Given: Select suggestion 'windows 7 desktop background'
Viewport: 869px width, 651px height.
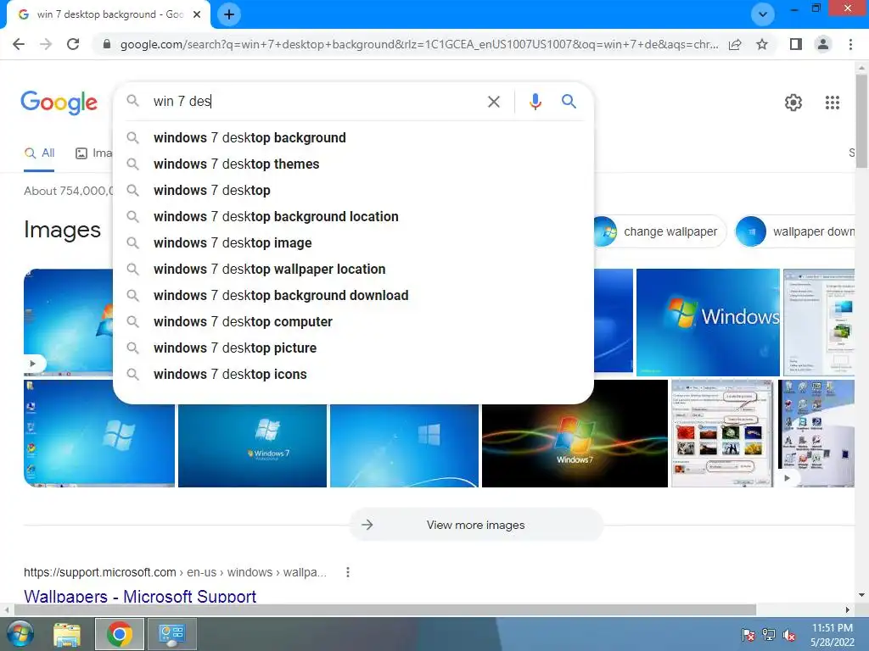Looking at the screenshot, I should [353, 138].
